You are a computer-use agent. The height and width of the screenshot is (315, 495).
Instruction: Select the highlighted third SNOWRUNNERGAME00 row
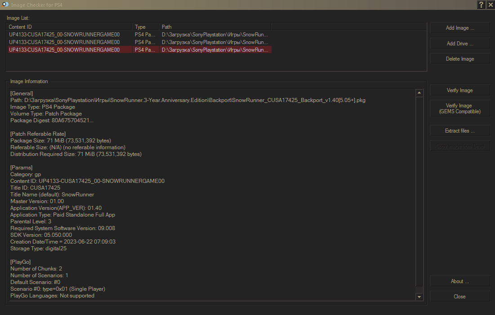tap(139, 49)
